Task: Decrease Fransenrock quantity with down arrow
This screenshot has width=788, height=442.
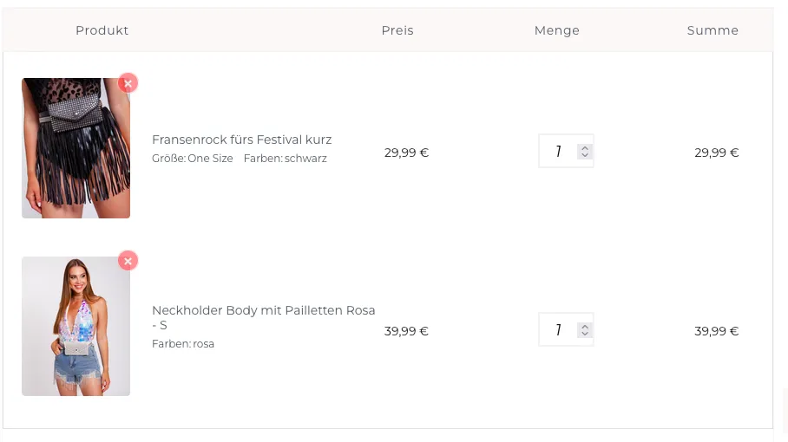Action: (x=584, y=155)
